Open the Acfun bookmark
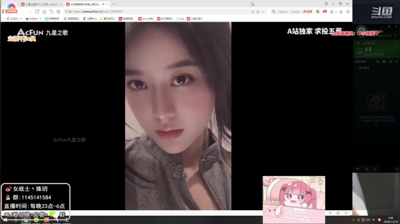 click(x=146, y=19)
